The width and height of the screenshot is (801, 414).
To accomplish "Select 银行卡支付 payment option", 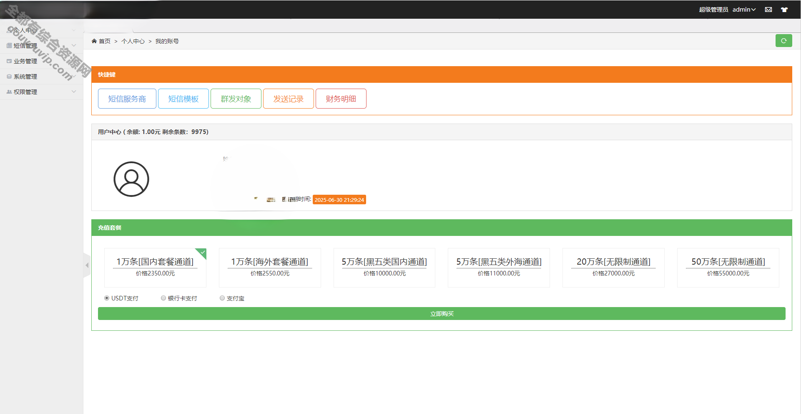I will pyautogui.click(x=163, y=298).
